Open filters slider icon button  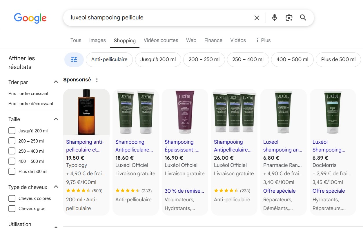click(x=74, y=60)
